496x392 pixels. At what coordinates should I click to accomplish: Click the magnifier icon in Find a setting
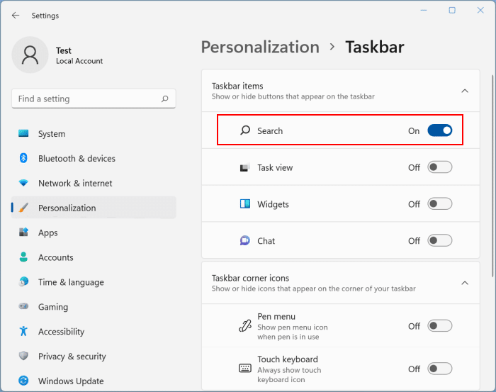point(165,99)
